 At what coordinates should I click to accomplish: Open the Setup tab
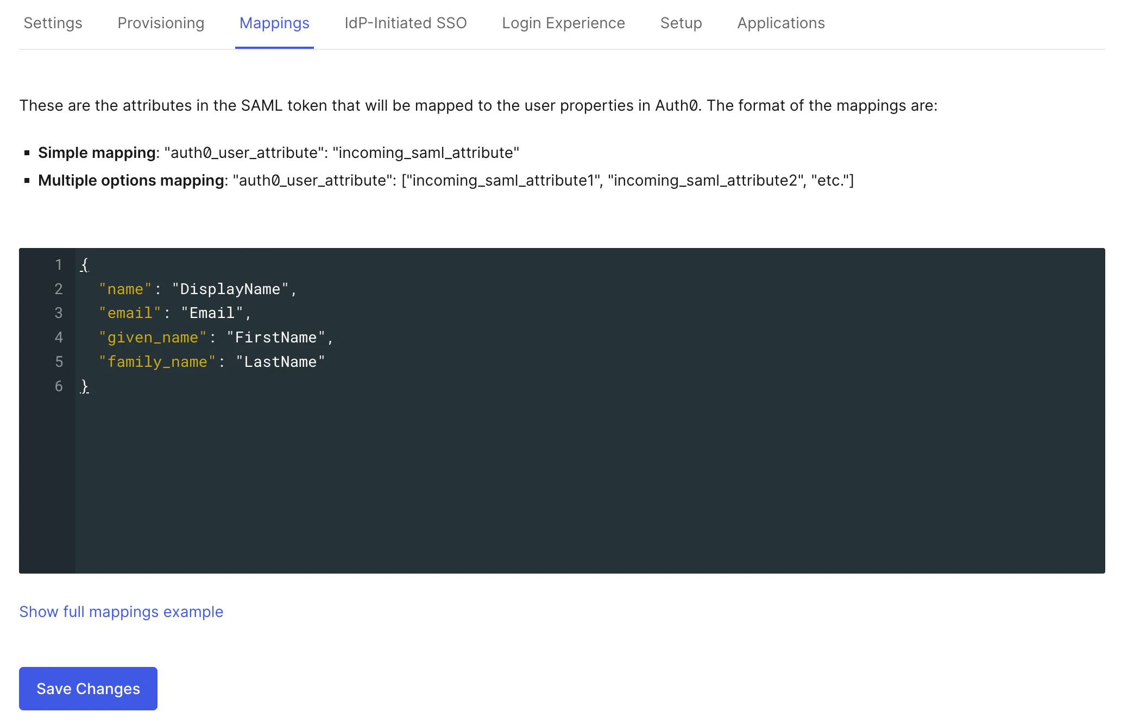coord(681,23)
